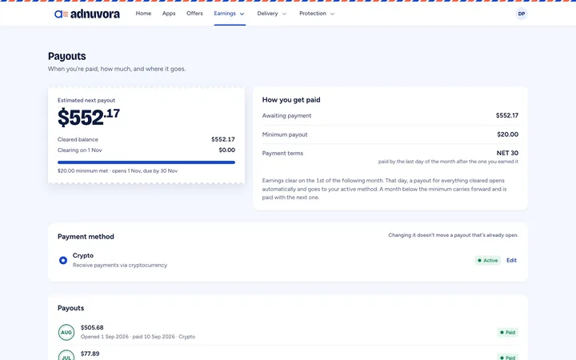Click the $20.00 minimum payout value
Screen dimensions: 576x360
point(508,134)
